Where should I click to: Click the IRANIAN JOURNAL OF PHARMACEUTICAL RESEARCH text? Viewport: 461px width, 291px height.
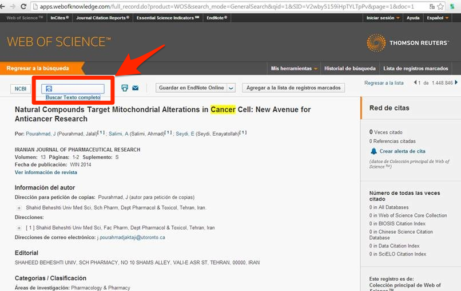[x=77, y=150]
